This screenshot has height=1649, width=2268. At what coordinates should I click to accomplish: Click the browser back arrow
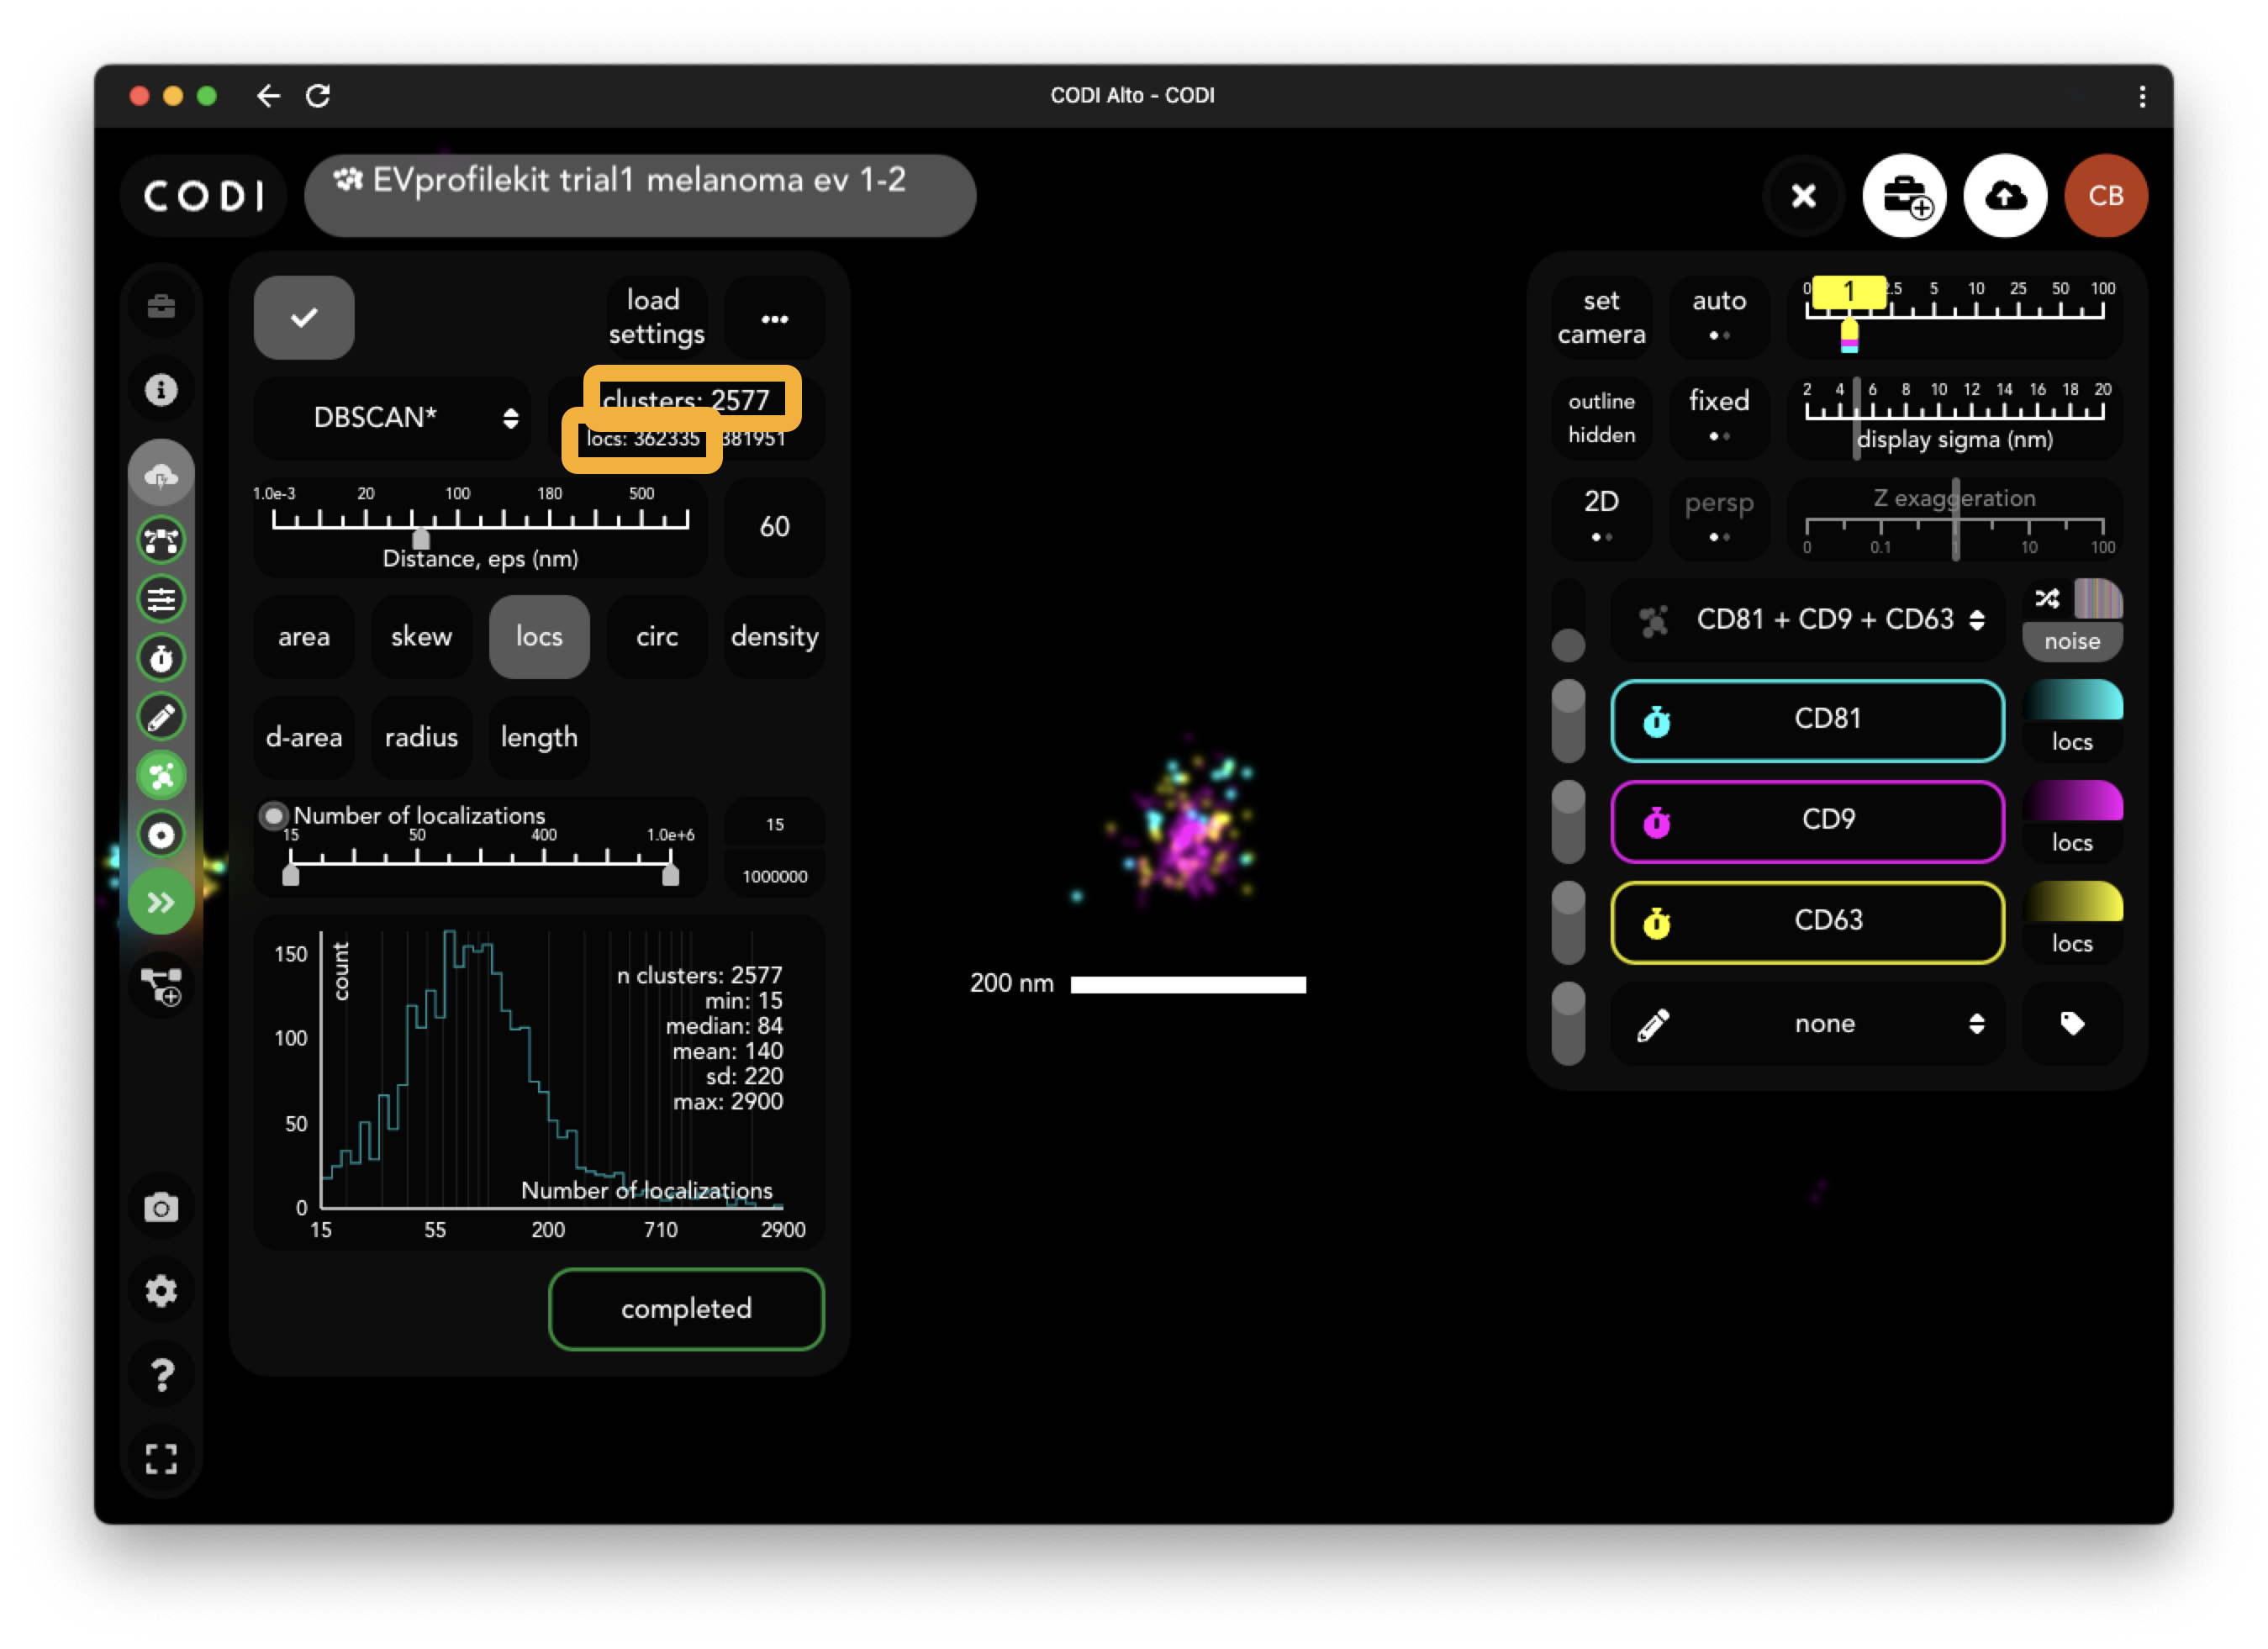[267, 96]
